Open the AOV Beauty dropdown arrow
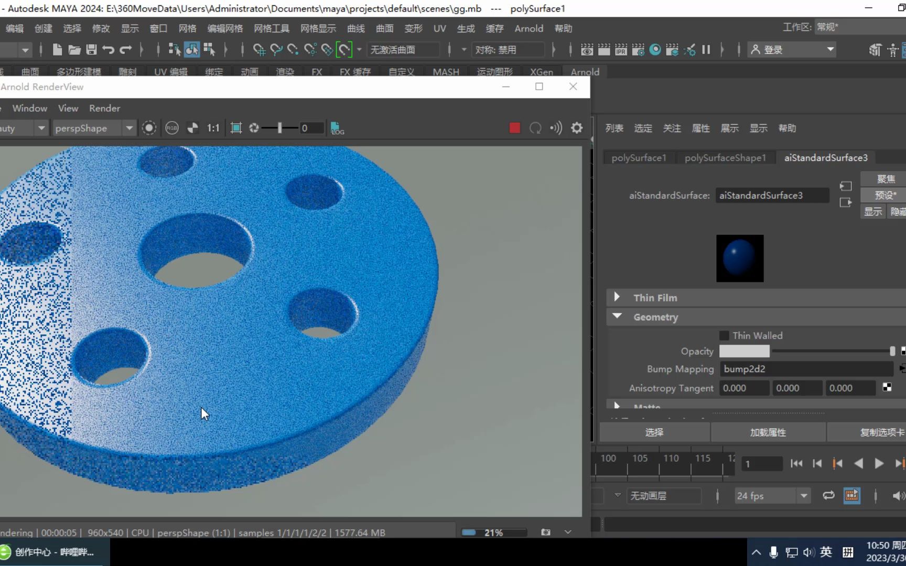The height and width of the screenshot is (566, 906). coord(41,128)
